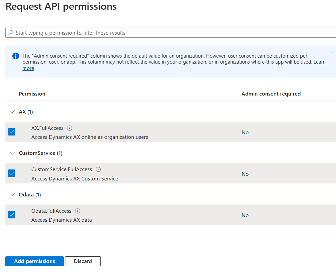Click 'Access Dynamics AX online as organization users' description

point(90,137)
